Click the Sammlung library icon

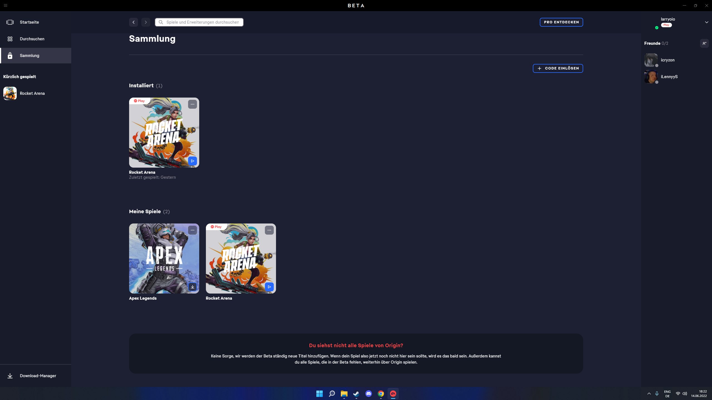pyautogui.click(x=10, y=56)
